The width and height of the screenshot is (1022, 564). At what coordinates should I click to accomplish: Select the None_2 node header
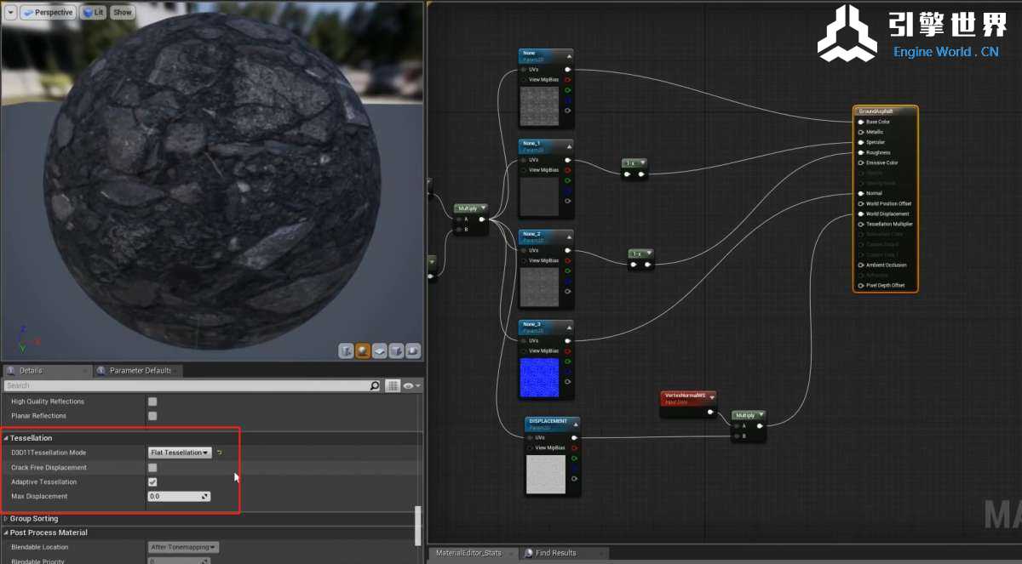546,236
